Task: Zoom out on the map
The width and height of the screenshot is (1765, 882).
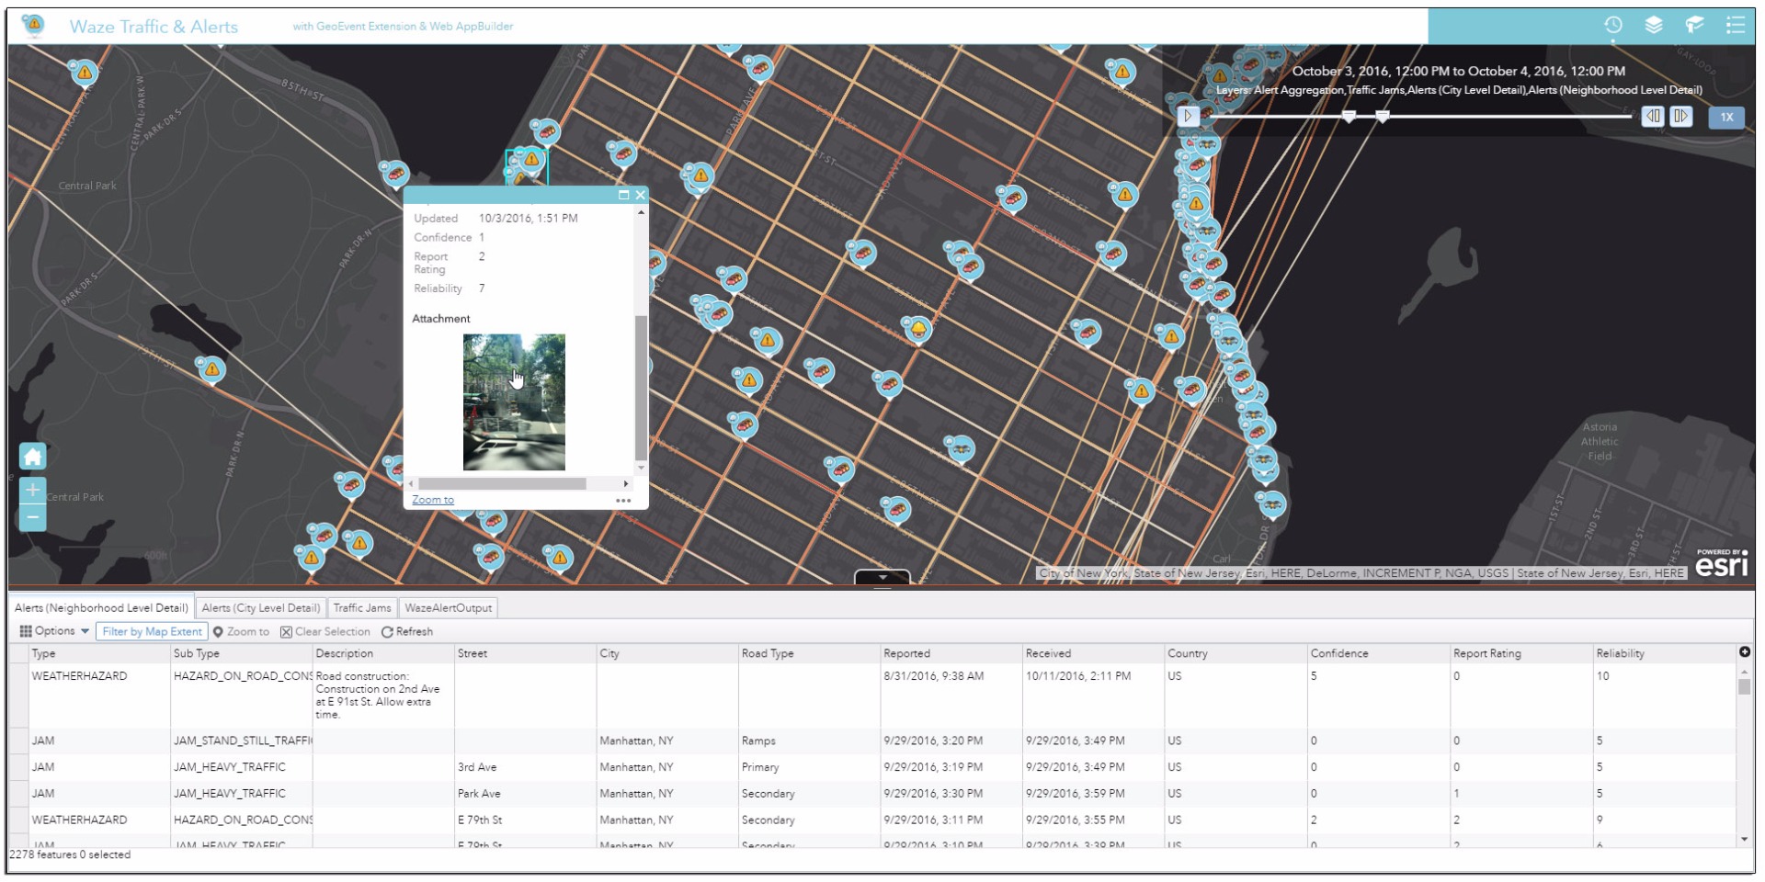Action: (33, 517)
